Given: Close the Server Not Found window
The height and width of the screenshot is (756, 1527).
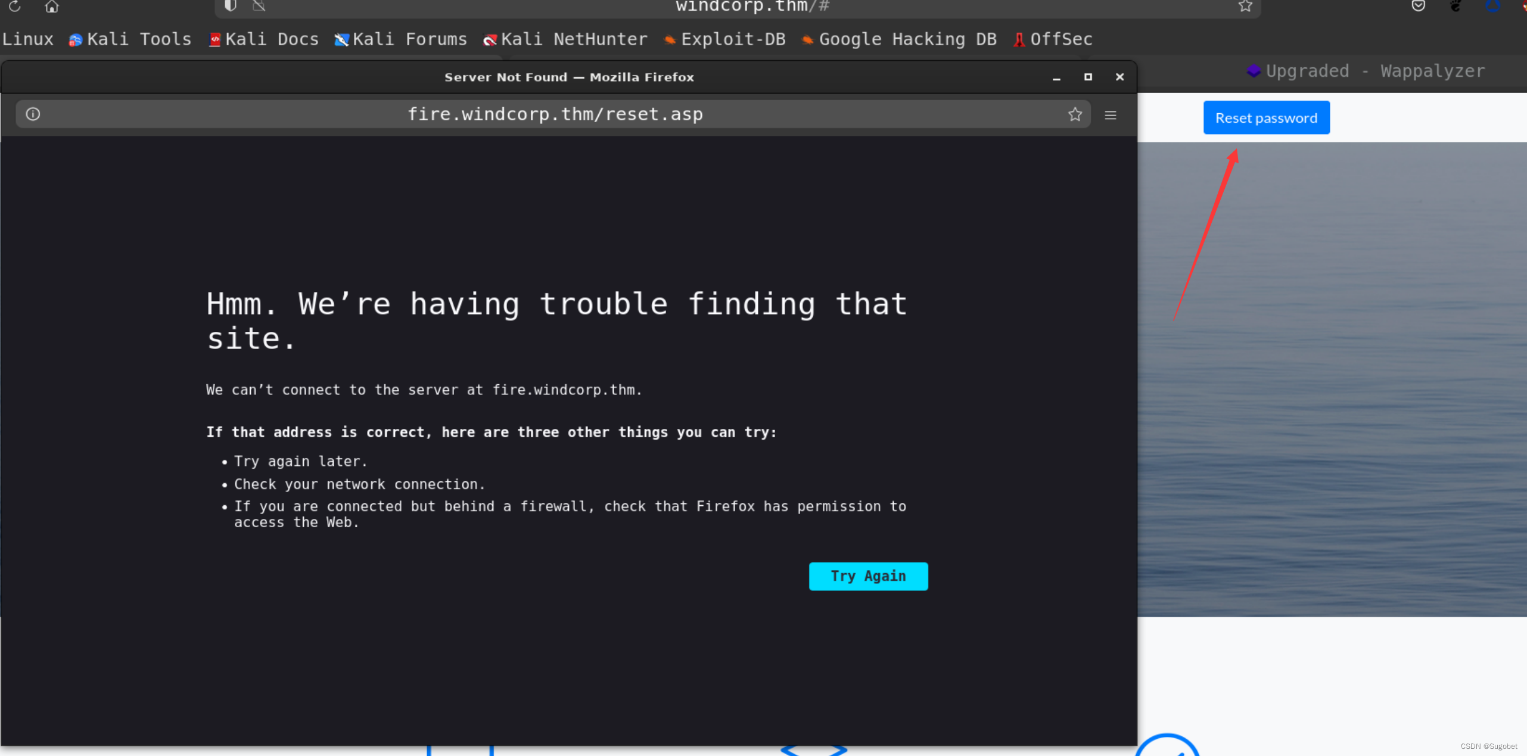Looking at the screenshot, I should pos(1119,77).
